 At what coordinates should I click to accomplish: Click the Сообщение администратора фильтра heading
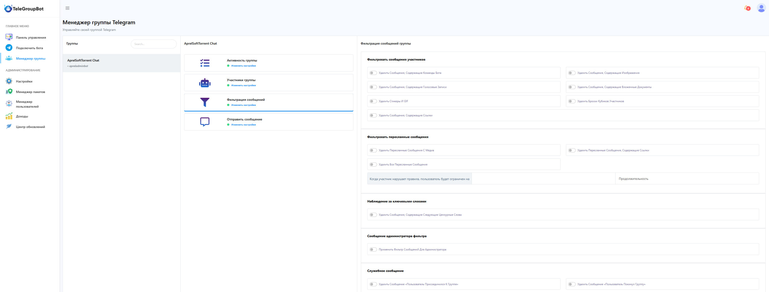point(397,236)
